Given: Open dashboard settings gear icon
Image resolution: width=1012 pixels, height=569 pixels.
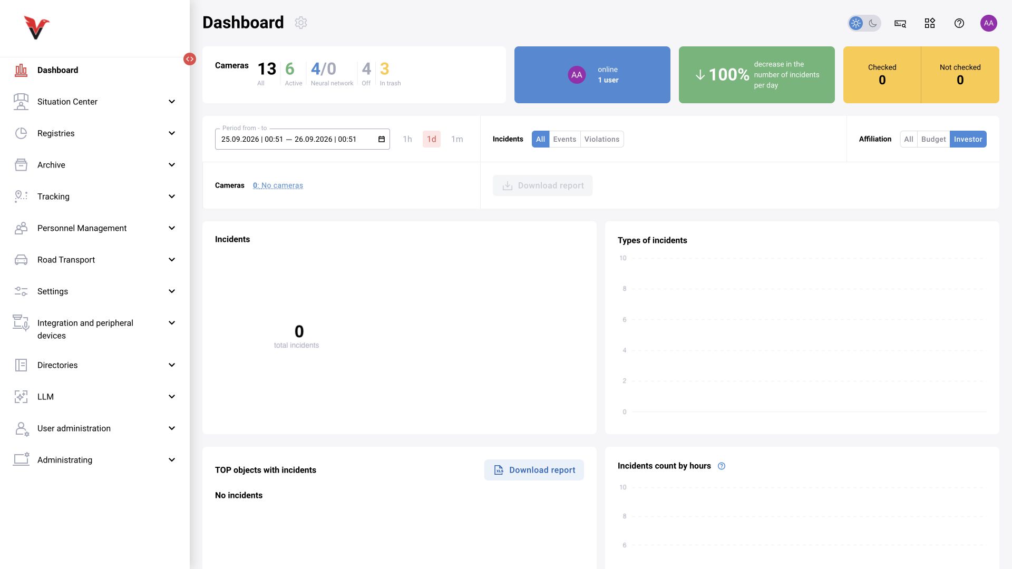Looking at the screenshot, I should [301, 23].
